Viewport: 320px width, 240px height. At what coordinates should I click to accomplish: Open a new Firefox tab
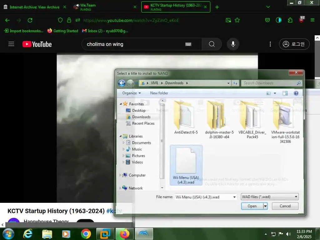pos(217,7)
